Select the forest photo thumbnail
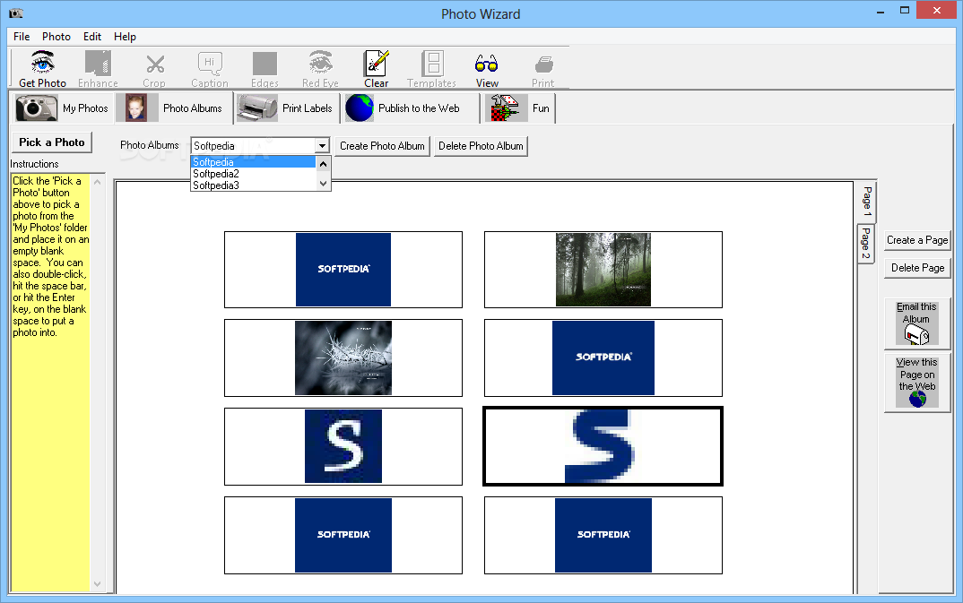 [x=603, y=270]
